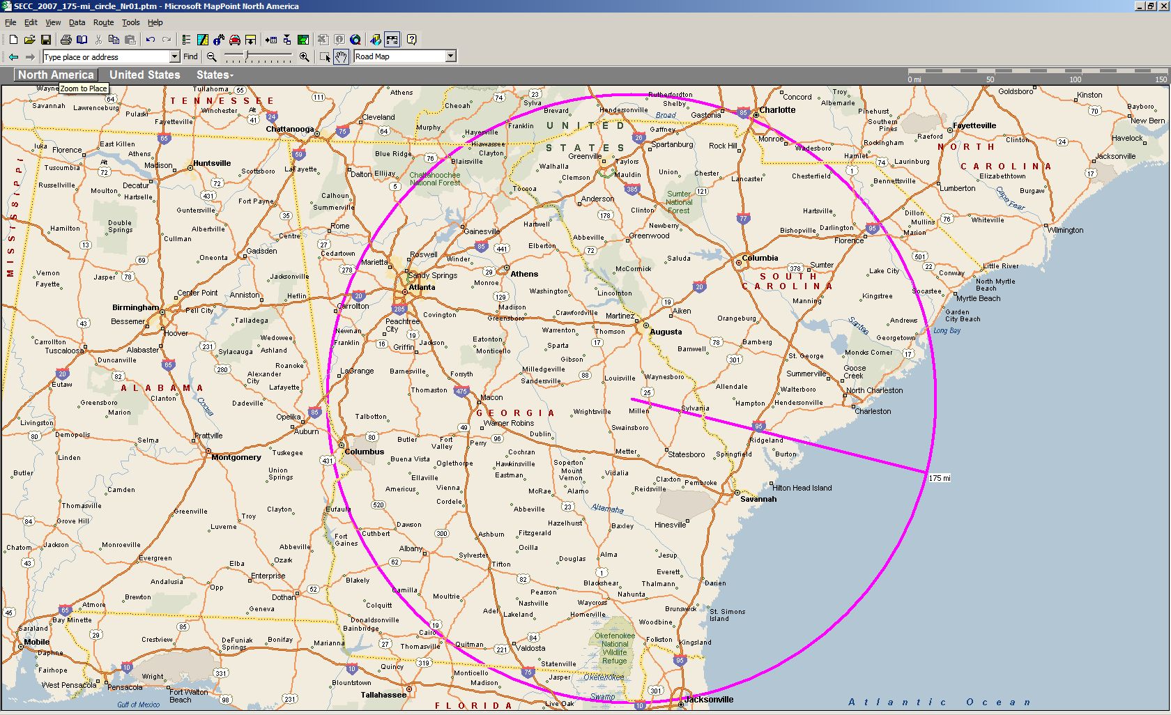Click the zoom level slider handle
The width and height of the screenshot is (1171, 715).
click(x=246, y=55)
